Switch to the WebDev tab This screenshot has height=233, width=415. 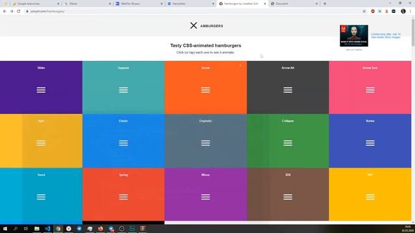coord(139,4)
